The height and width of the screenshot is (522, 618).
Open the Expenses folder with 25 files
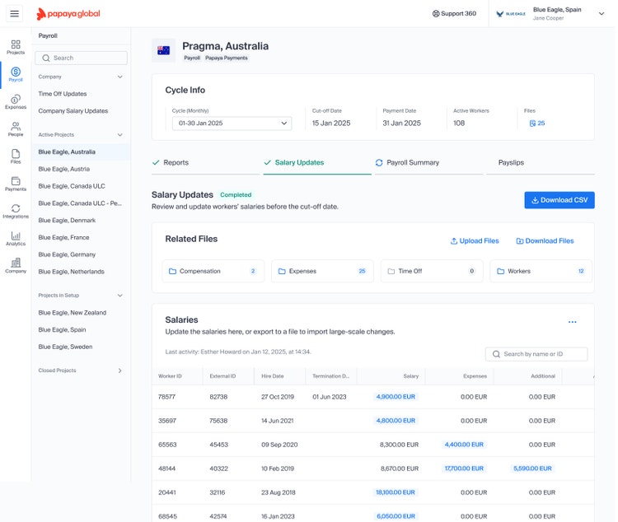[x=322, y=271]
